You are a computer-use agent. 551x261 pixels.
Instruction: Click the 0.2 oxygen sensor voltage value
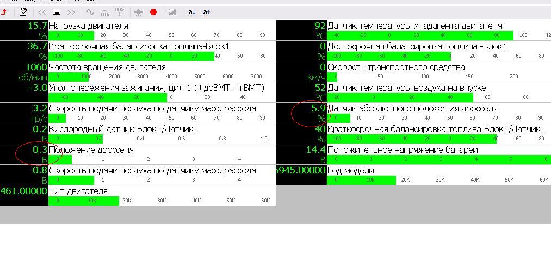point(40,129)
